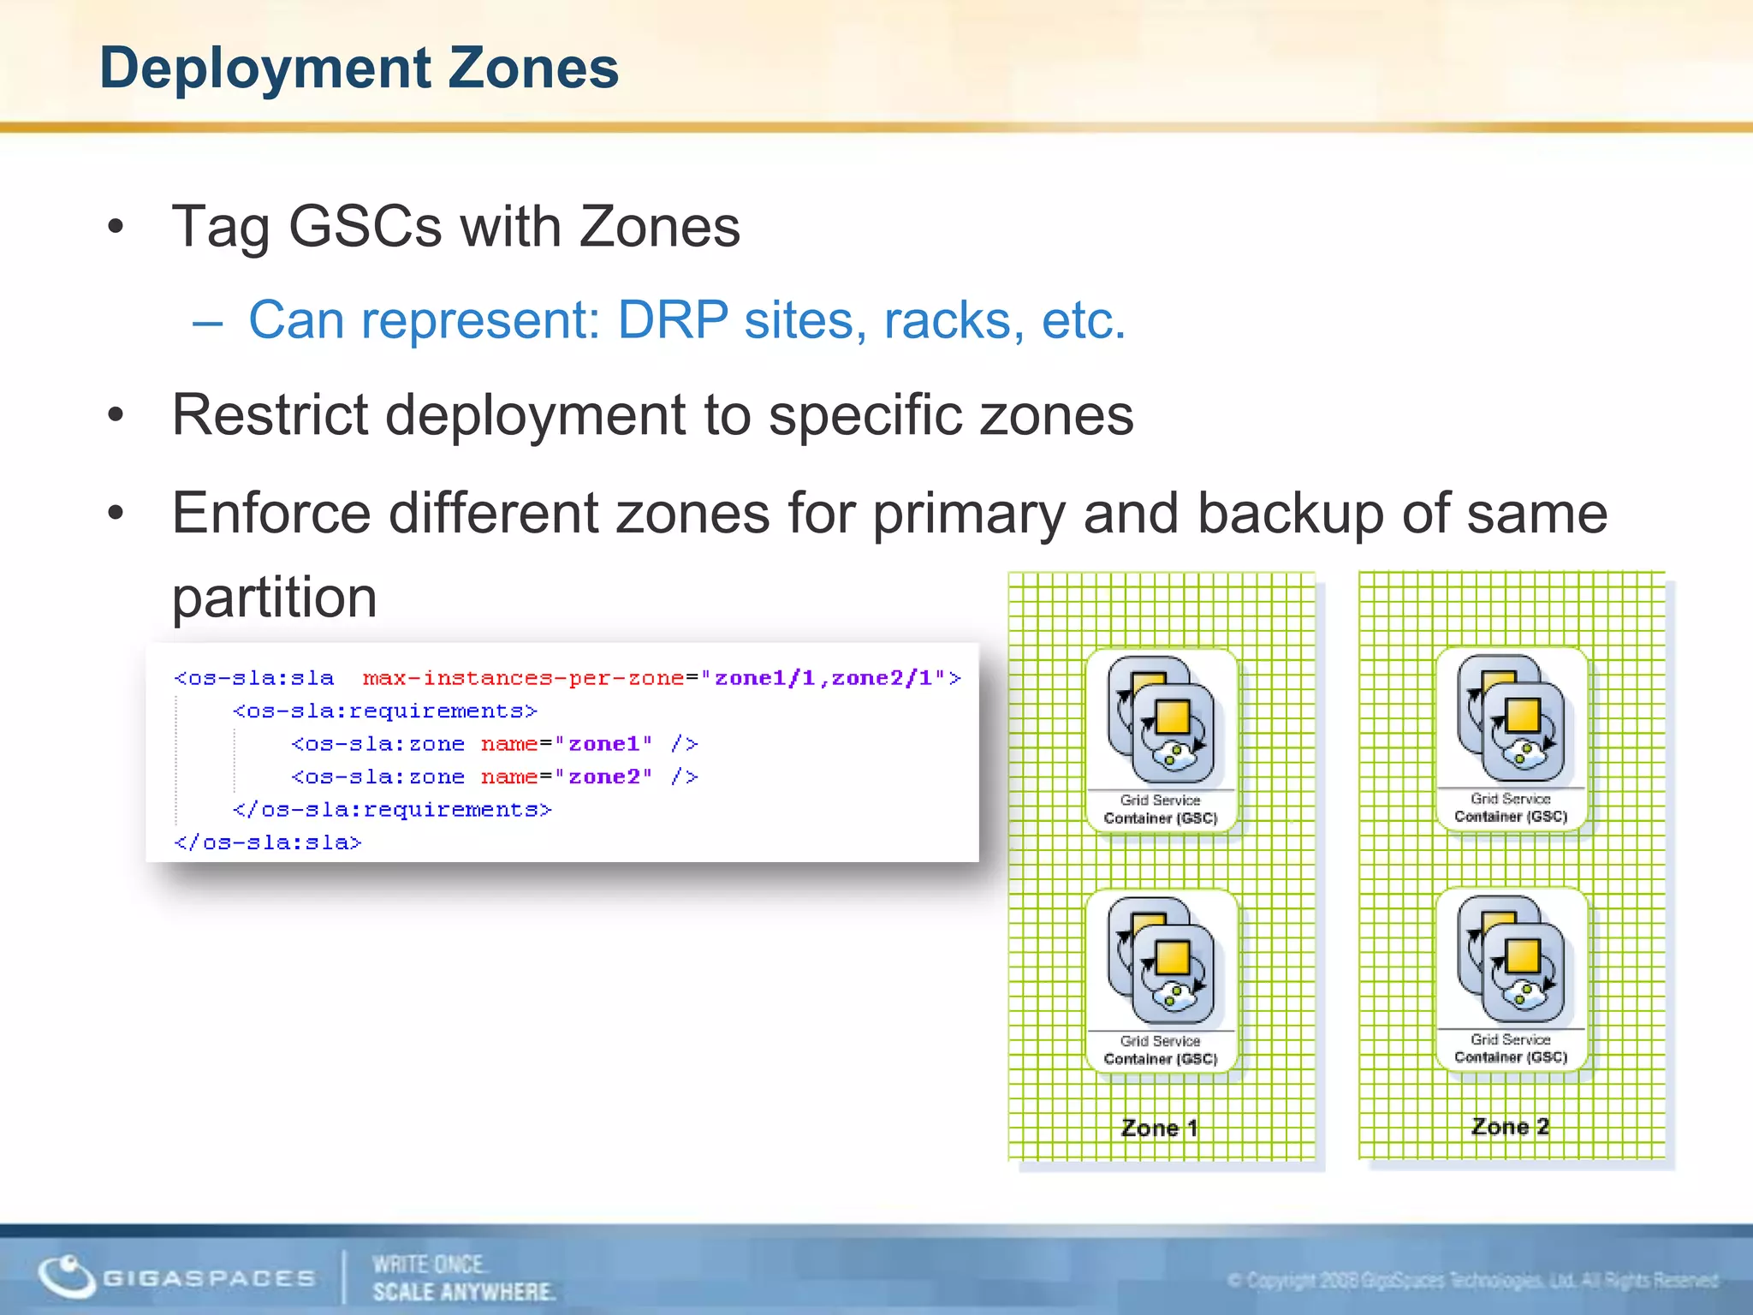Image resolution: width=1753 pixels, height=1315 pixels.
Task: Click the closing os-sla:sla tag
Action: tap(268, 842)
